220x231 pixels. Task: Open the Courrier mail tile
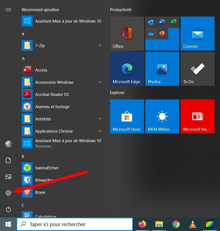pos(197,34)
